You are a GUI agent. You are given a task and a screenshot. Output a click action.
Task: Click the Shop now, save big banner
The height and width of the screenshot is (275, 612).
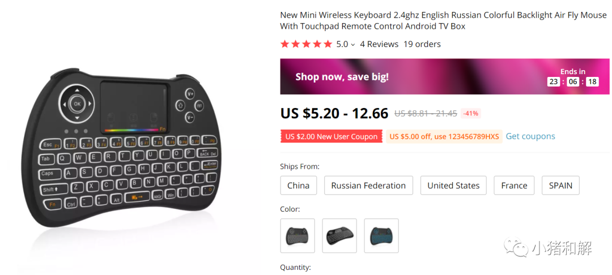pyautogui.click(x=397, y=76)
